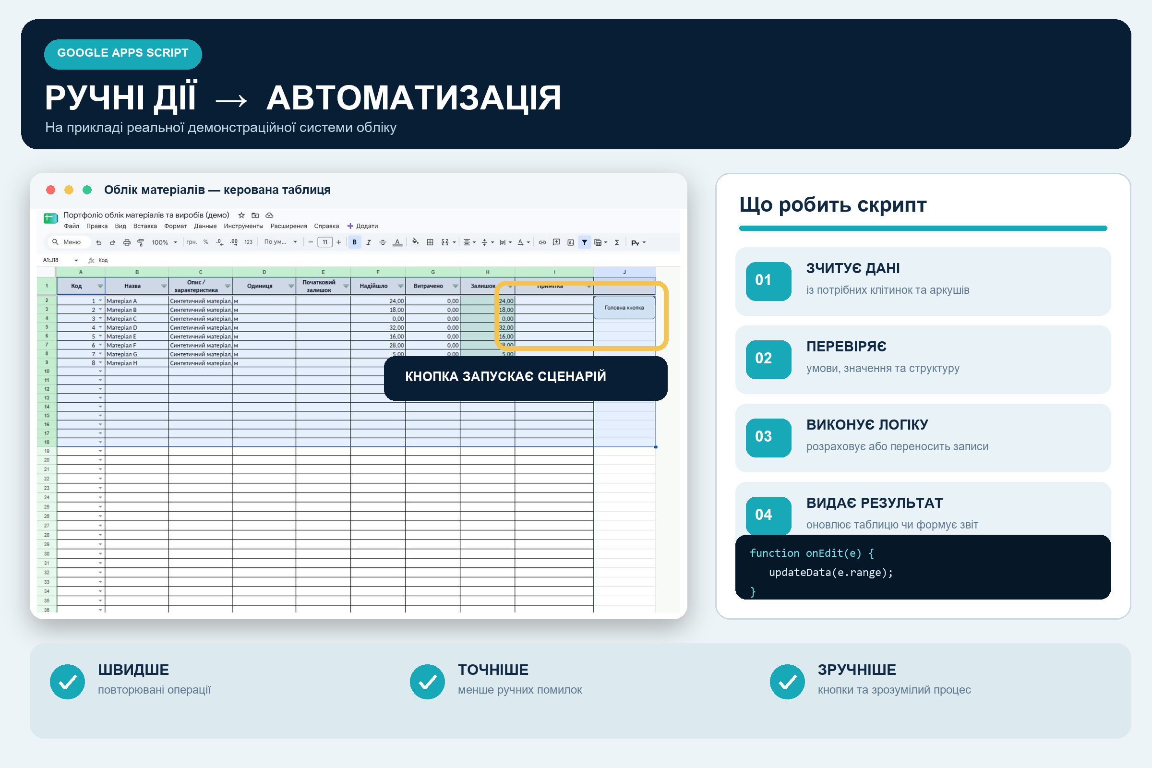Add a comment via comment icon
Image resolution: width=1152 pixels, height=768 pixels.
[556, 242]
